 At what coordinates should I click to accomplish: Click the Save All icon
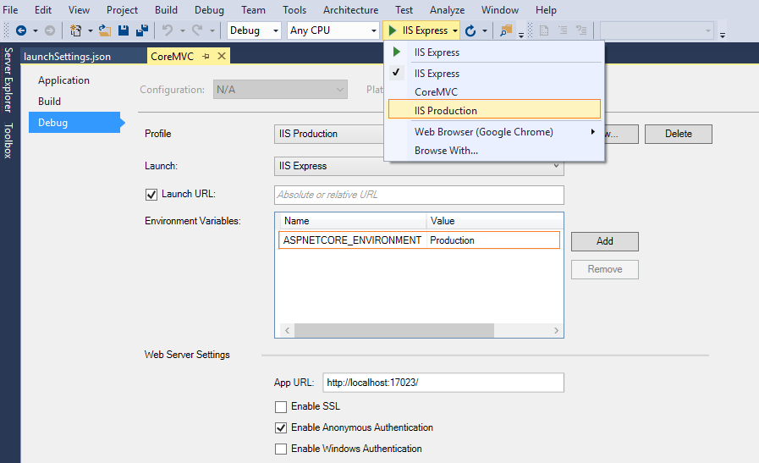142,30
